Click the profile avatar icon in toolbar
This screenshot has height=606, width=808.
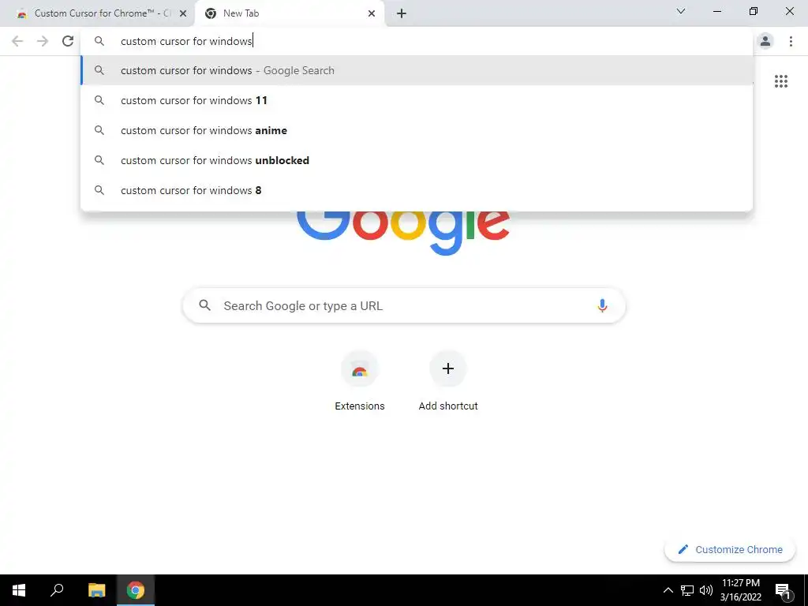coord(765,41)
